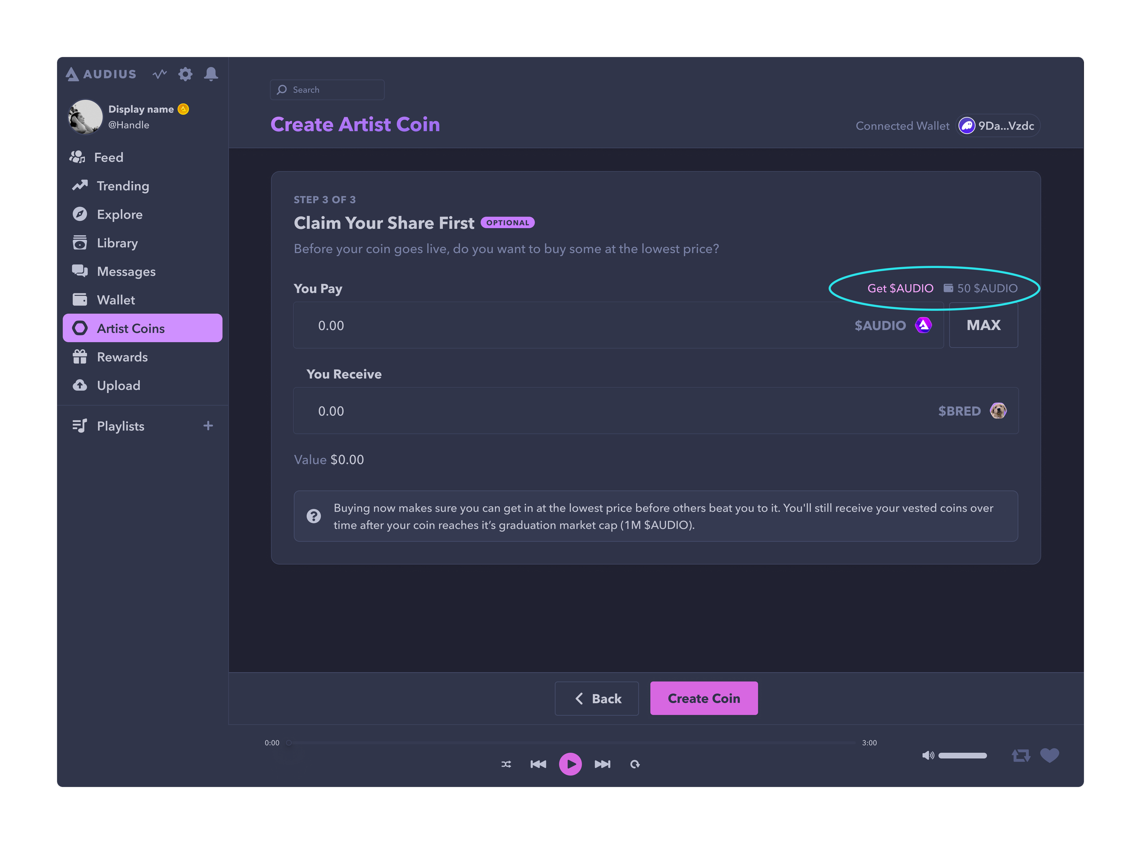Favorite the track with the heart icon

pos(1050,755)
